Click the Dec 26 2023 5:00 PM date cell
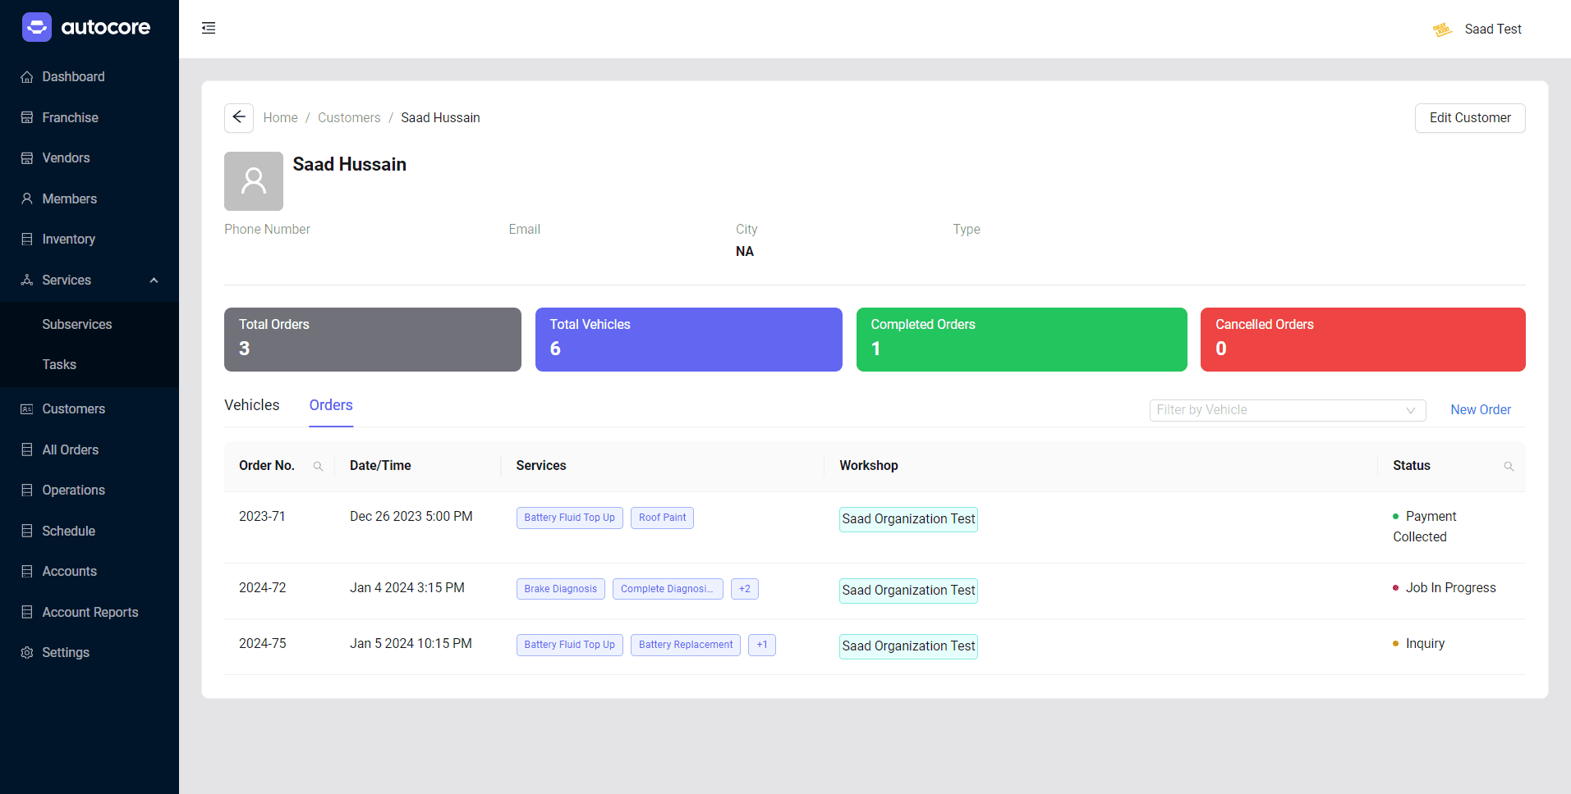 (x=411, y=517)
